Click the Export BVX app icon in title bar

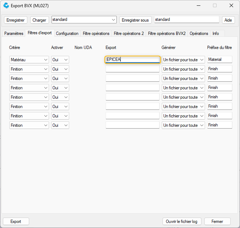tap(6, 6)
